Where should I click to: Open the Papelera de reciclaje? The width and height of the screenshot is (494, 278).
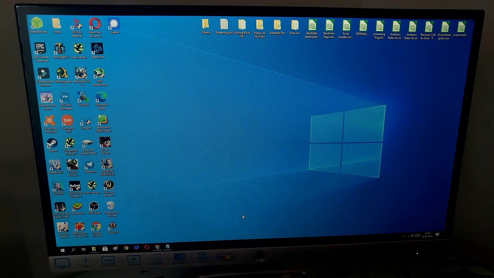111,209
